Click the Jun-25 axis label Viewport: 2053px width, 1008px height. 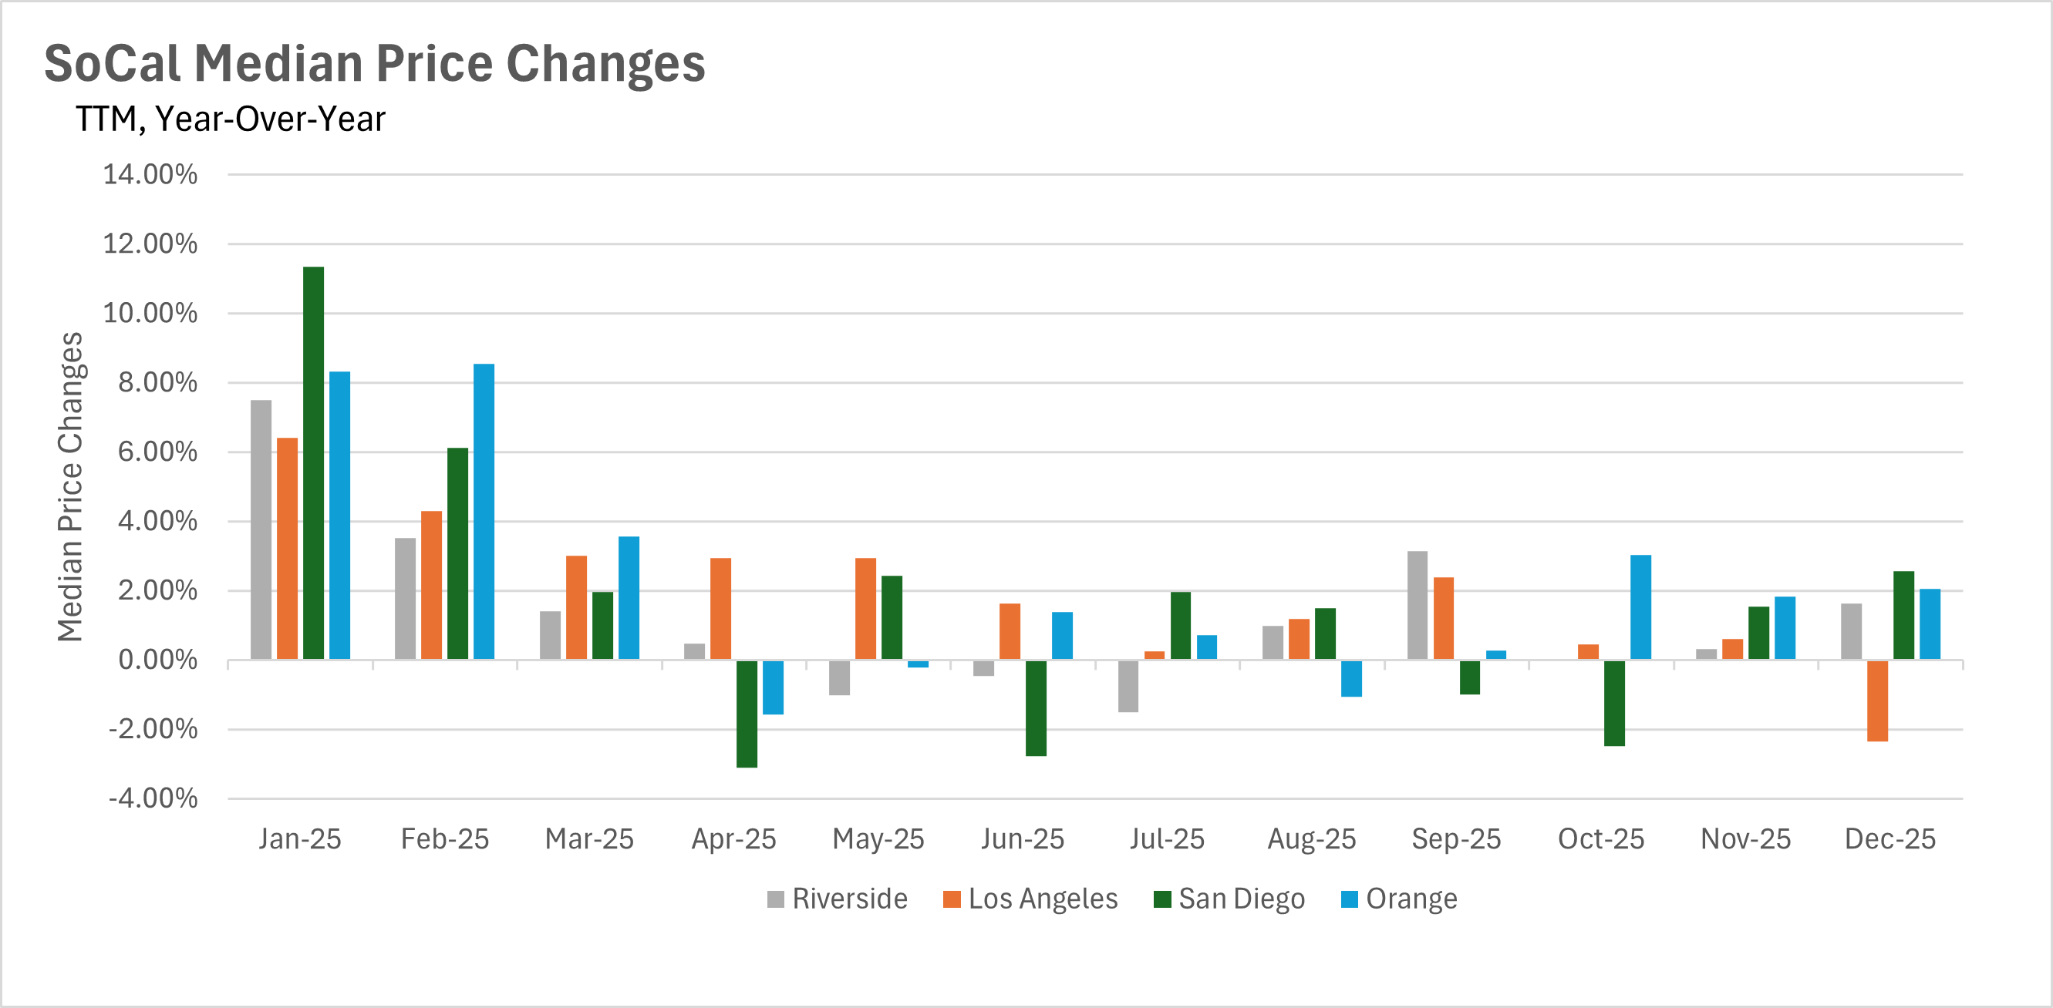pos(1023,839)
